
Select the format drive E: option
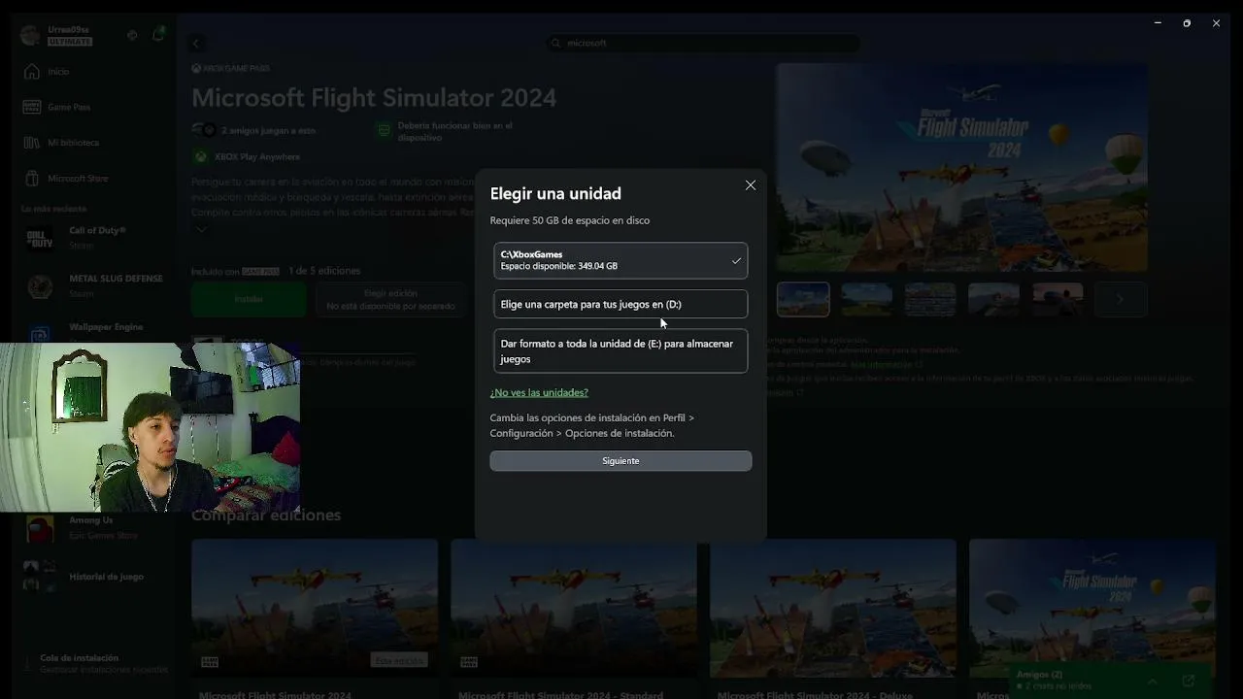pyautogui.click(x=621, y=351)
